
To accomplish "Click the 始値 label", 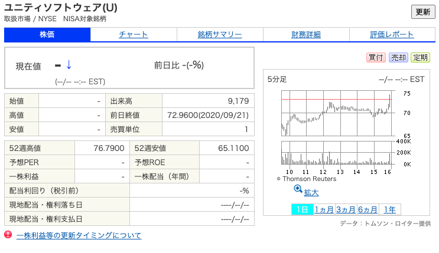I will click(x=17, y=101).
